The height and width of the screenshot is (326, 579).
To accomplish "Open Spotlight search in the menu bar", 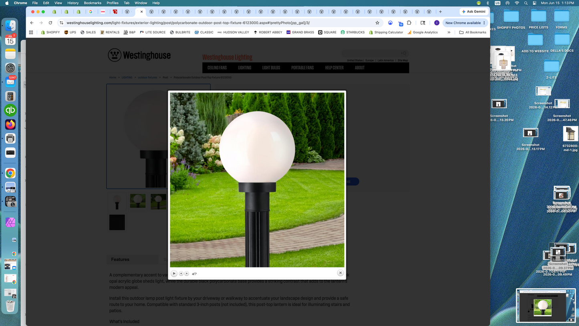I will (x=526, y=3).
